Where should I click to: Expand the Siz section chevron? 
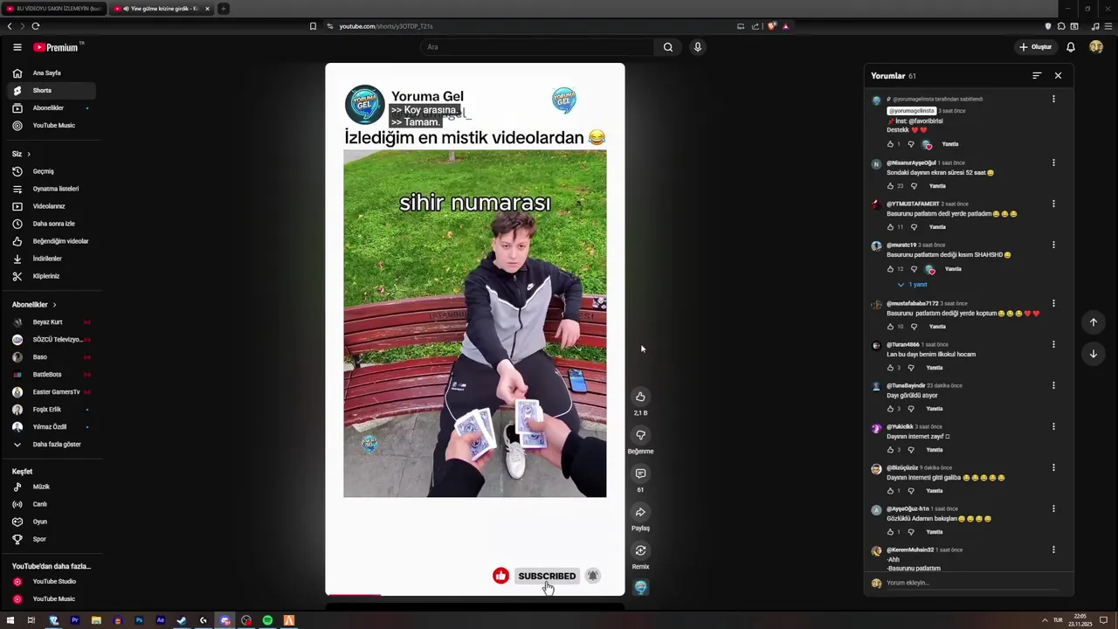tap(28, 154)
